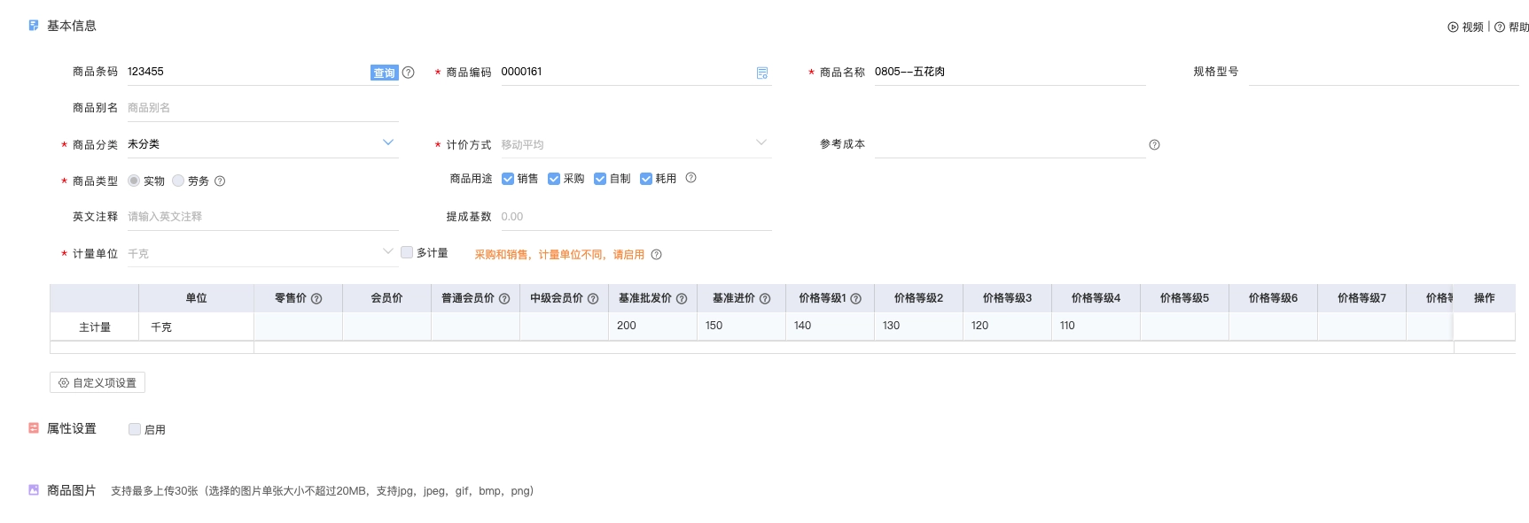Screen dimensions: 1529x523
Task: Click the help icon beside 查询 button
Action: pos(408,73)
